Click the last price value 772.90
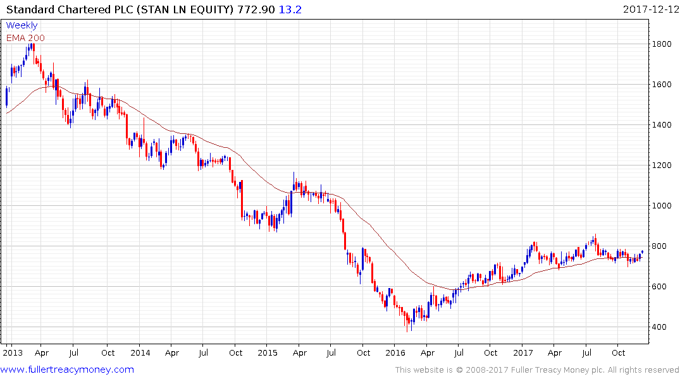 (x=256, y=9)
